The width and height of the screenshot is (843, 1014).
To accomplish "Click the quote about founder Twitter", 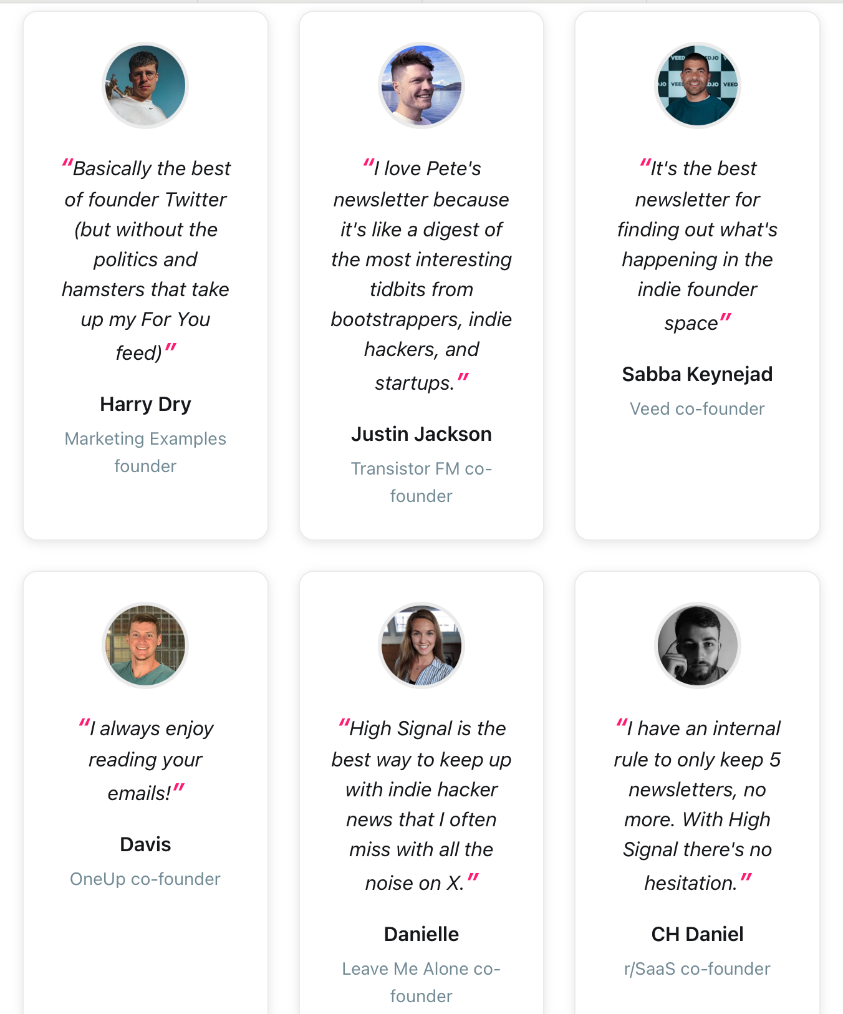I will pyautogui.click(x=145, y=260).
